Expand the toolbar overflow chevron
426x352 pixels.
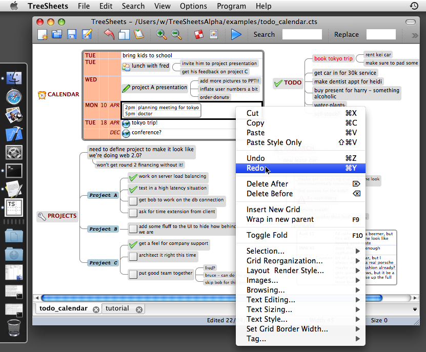click(415, 35)
